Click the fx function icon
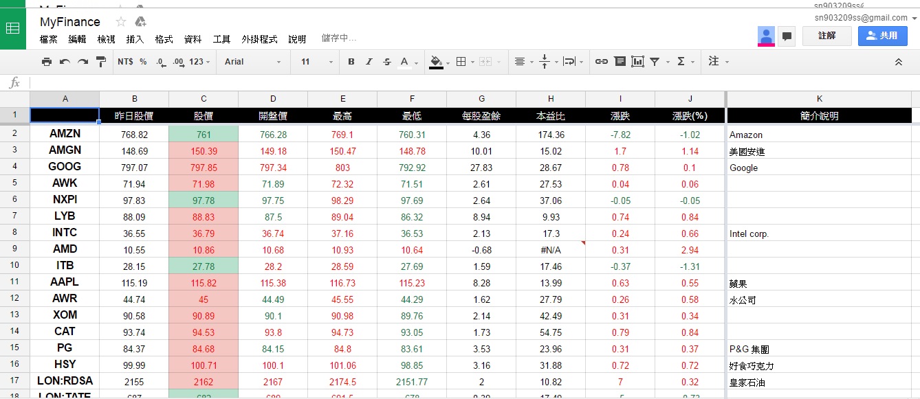This screenshot has height=399, width=920. click(14, 82)
